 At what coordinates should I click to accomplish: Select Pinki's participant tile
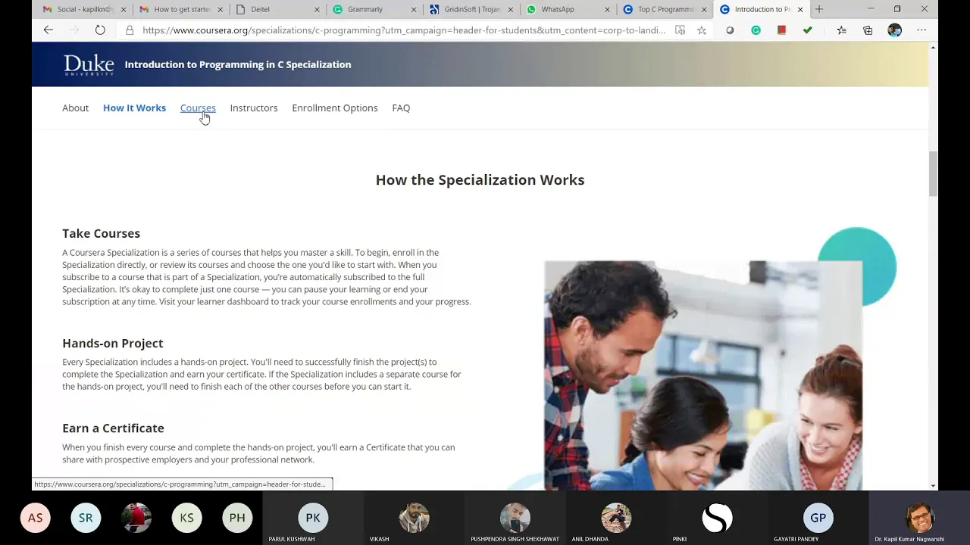tap(717, 518)
